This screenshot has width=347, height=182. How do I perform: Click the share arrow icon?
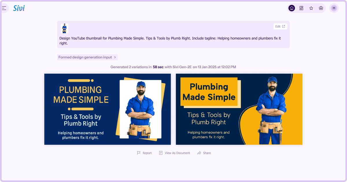click(199, 153)
